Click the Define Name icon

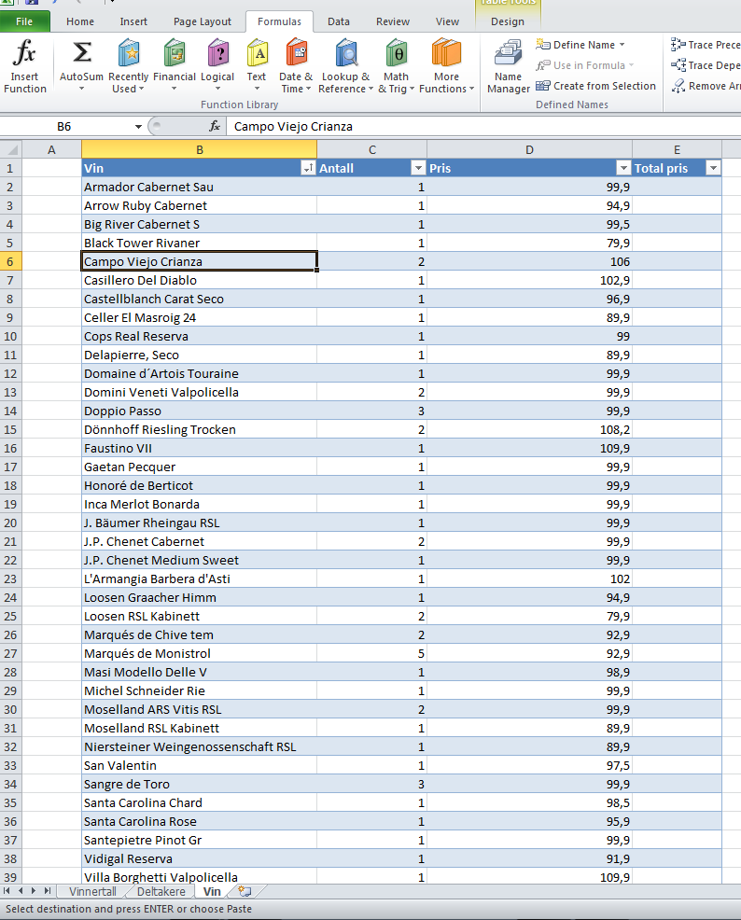pyautogui.click(x=543, y=45)
